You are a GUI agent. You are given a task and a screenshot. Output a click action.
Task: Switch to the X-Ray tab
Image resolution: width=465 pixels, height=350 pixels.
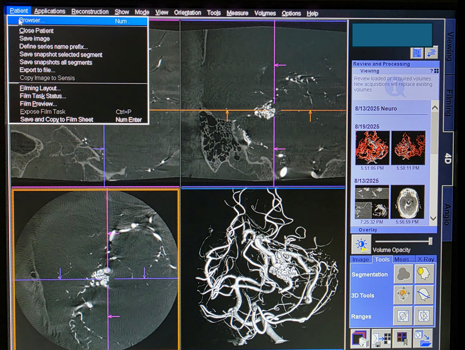point(425,259)
